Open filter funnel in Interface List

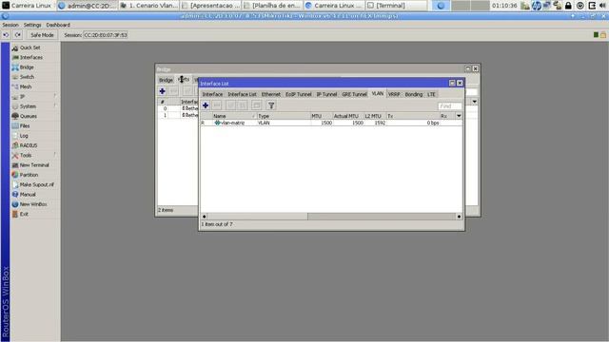click(271, 105)
